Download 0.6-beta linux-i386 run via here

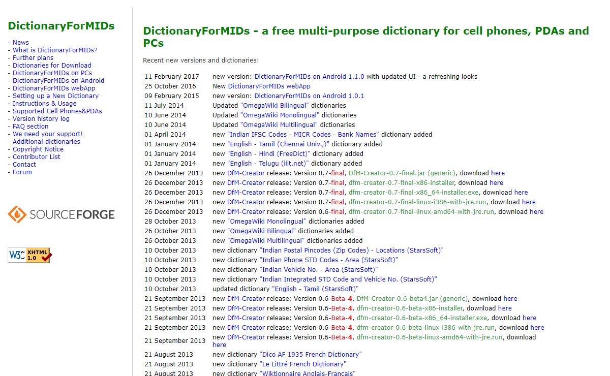(x=537, y=328)
